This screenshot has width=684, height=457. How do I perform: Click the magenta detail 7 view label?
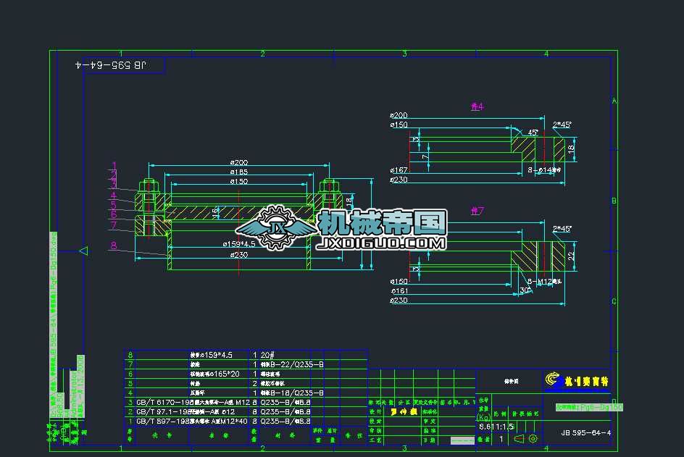[477, 211]
